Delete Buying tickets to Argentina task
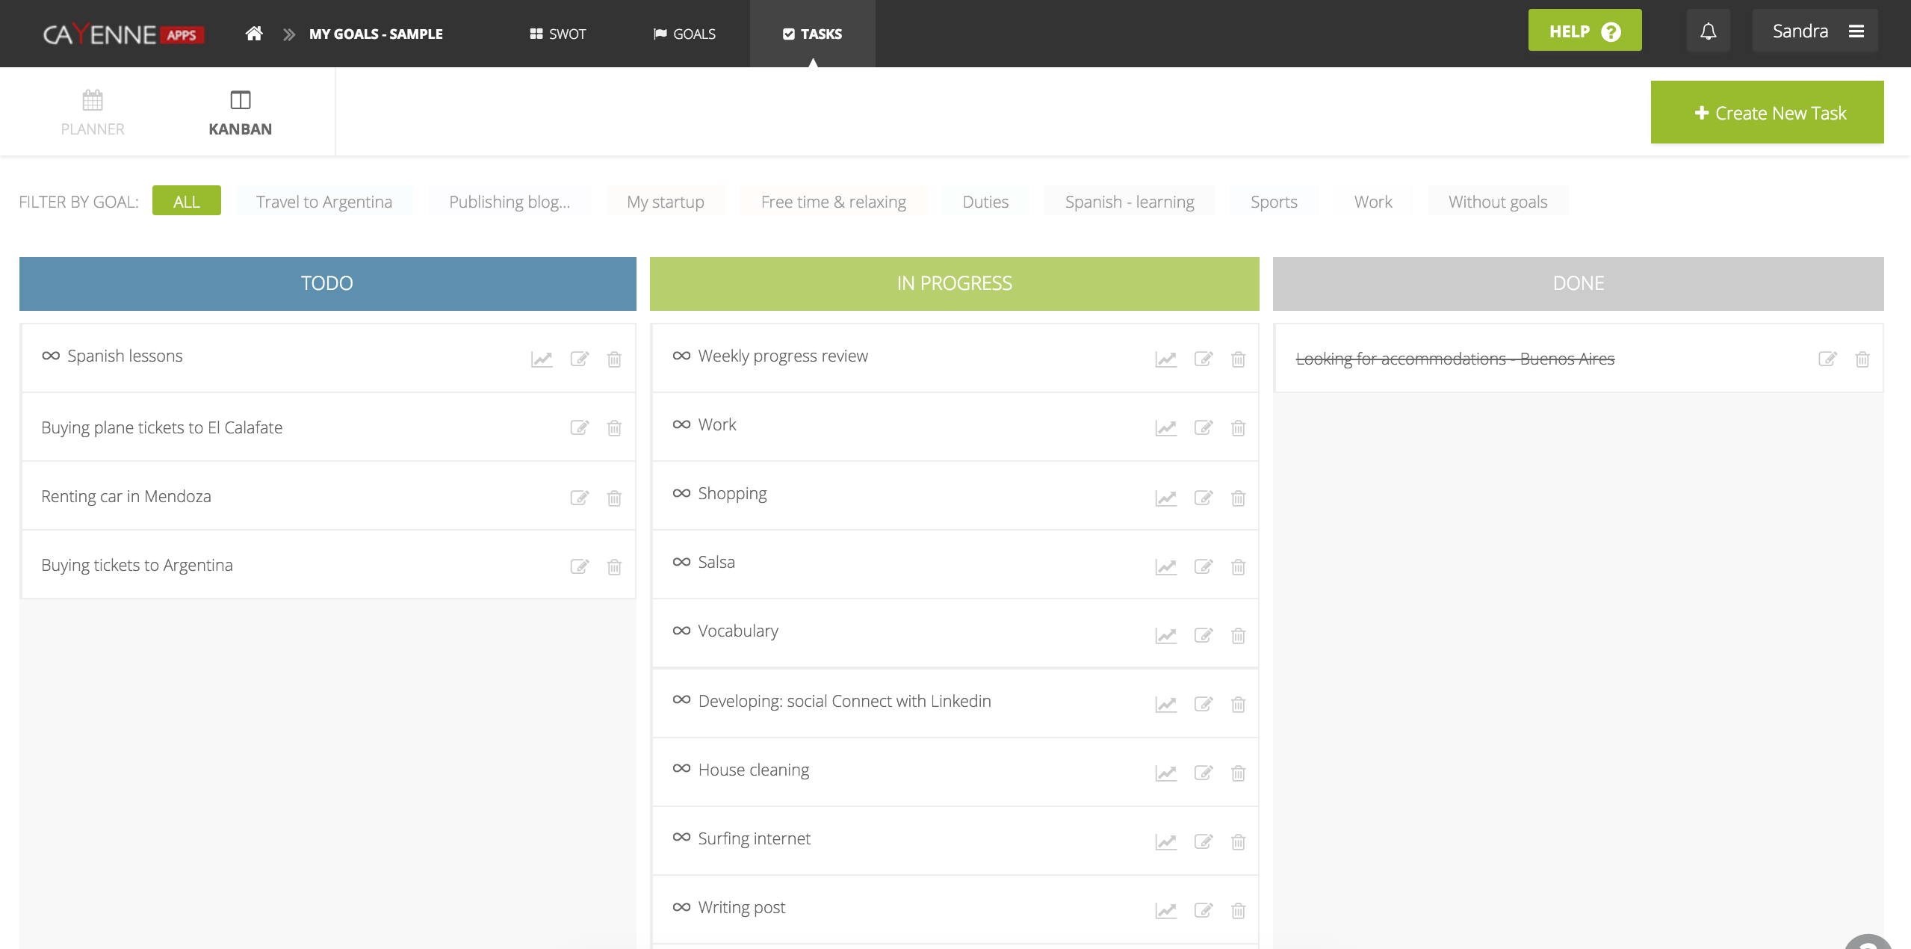This screenshot has height=949, width=1911. (x=614, y=567)
